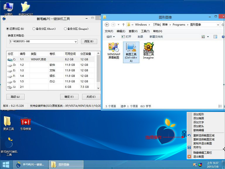
Task: Select the WINSNAP 屏幕截图 shortcut
Action: (x=114, y=50)
